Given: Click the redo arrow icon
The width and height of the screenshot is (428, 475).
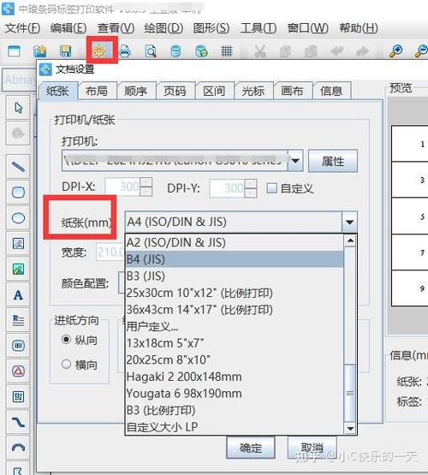Looking at the screenshot, I should point(363,51).
